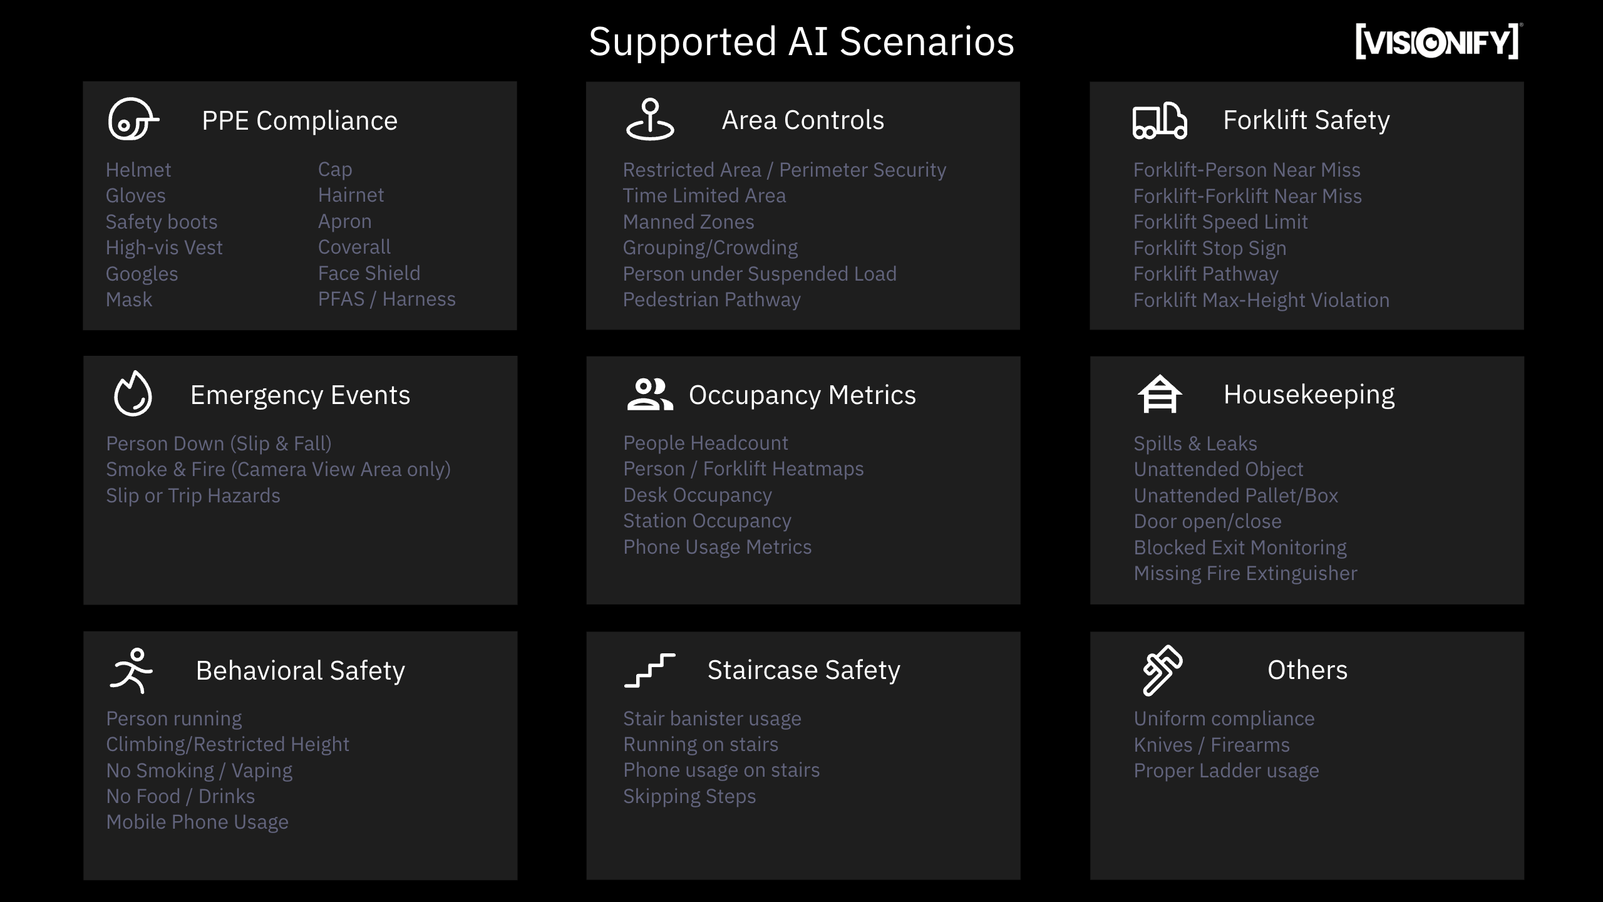
Task: Open the Emergency Events flame icon
Action: click(131, 393)
